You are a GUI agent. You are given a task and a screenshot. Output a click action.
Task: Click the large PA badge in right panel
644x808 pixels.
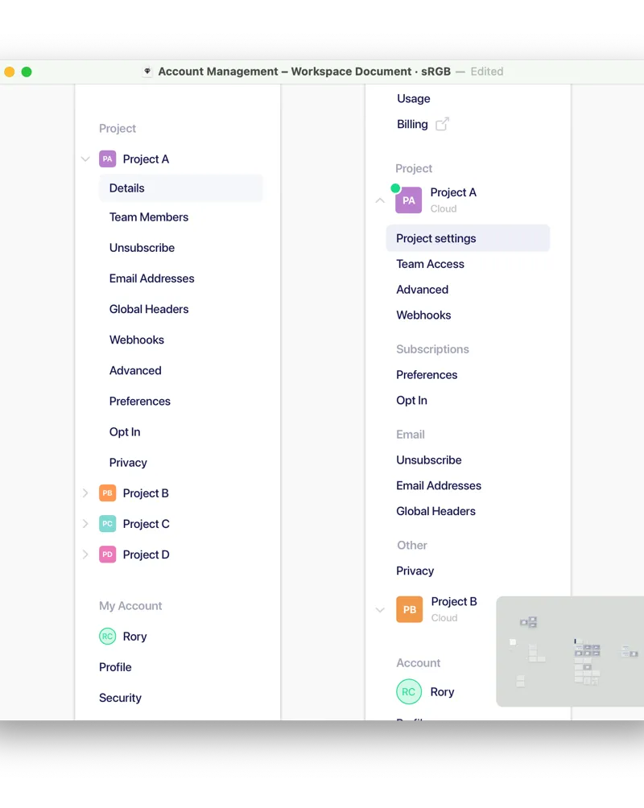408,200
